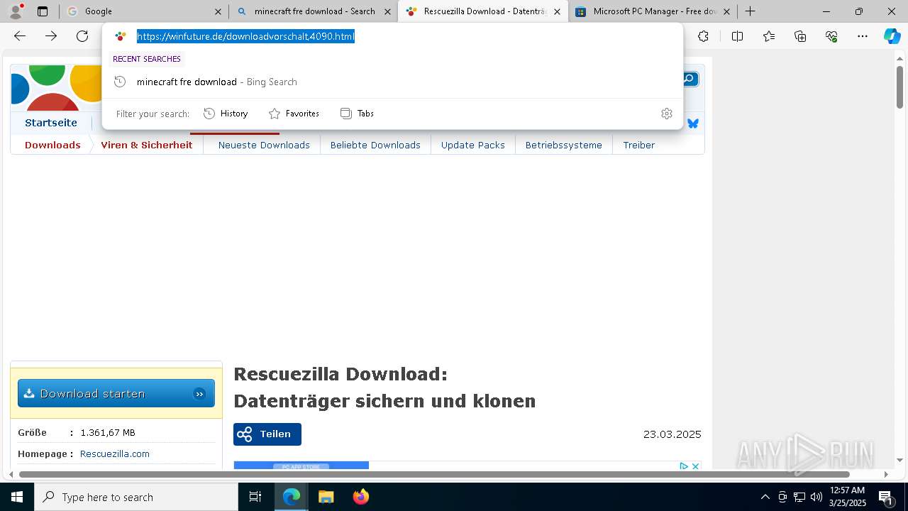Click the scroll down arrow
Image resolution: width=908 pixels, height=511 pixels.
click(x=900, y=460)
